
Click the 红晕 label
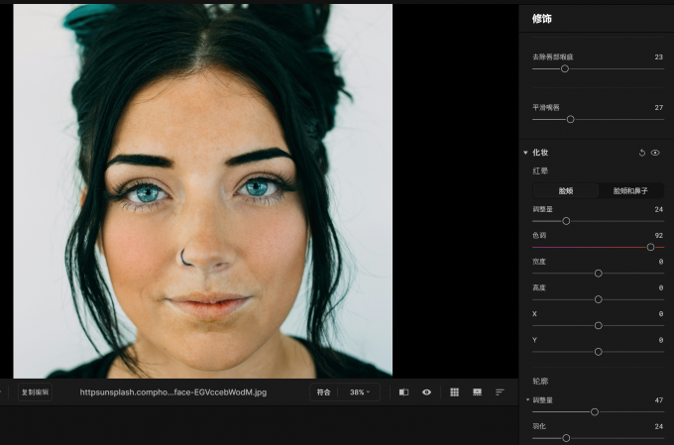[x=540, y=171]
